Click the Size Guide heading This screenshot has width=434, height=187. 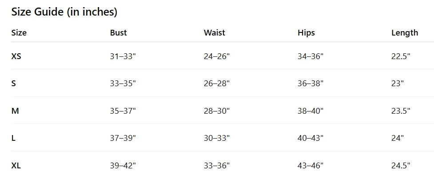64,12
